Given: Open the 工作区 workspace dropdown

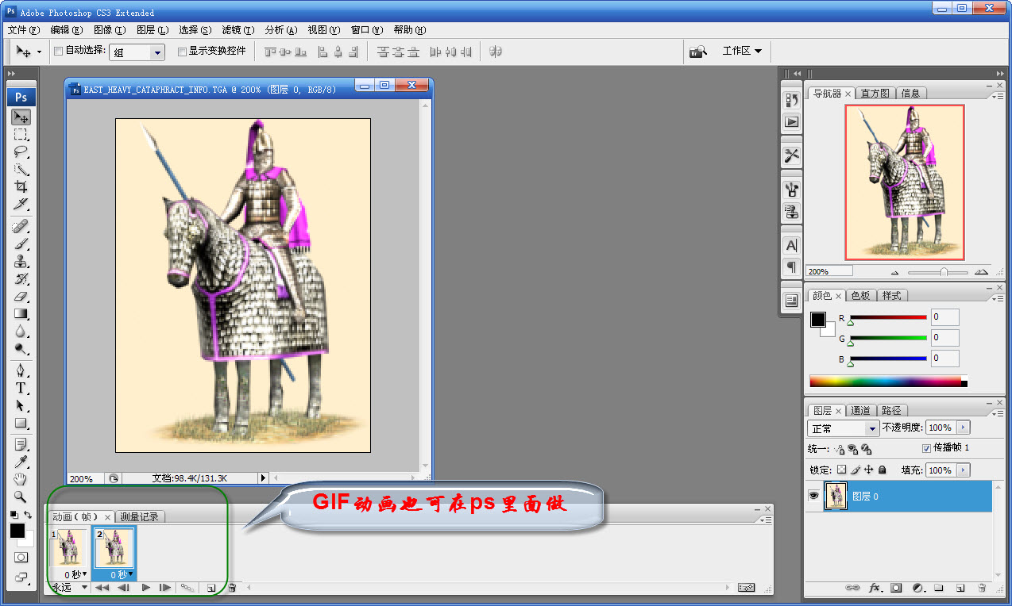Looking at the screenshot, I should [742, 51].
